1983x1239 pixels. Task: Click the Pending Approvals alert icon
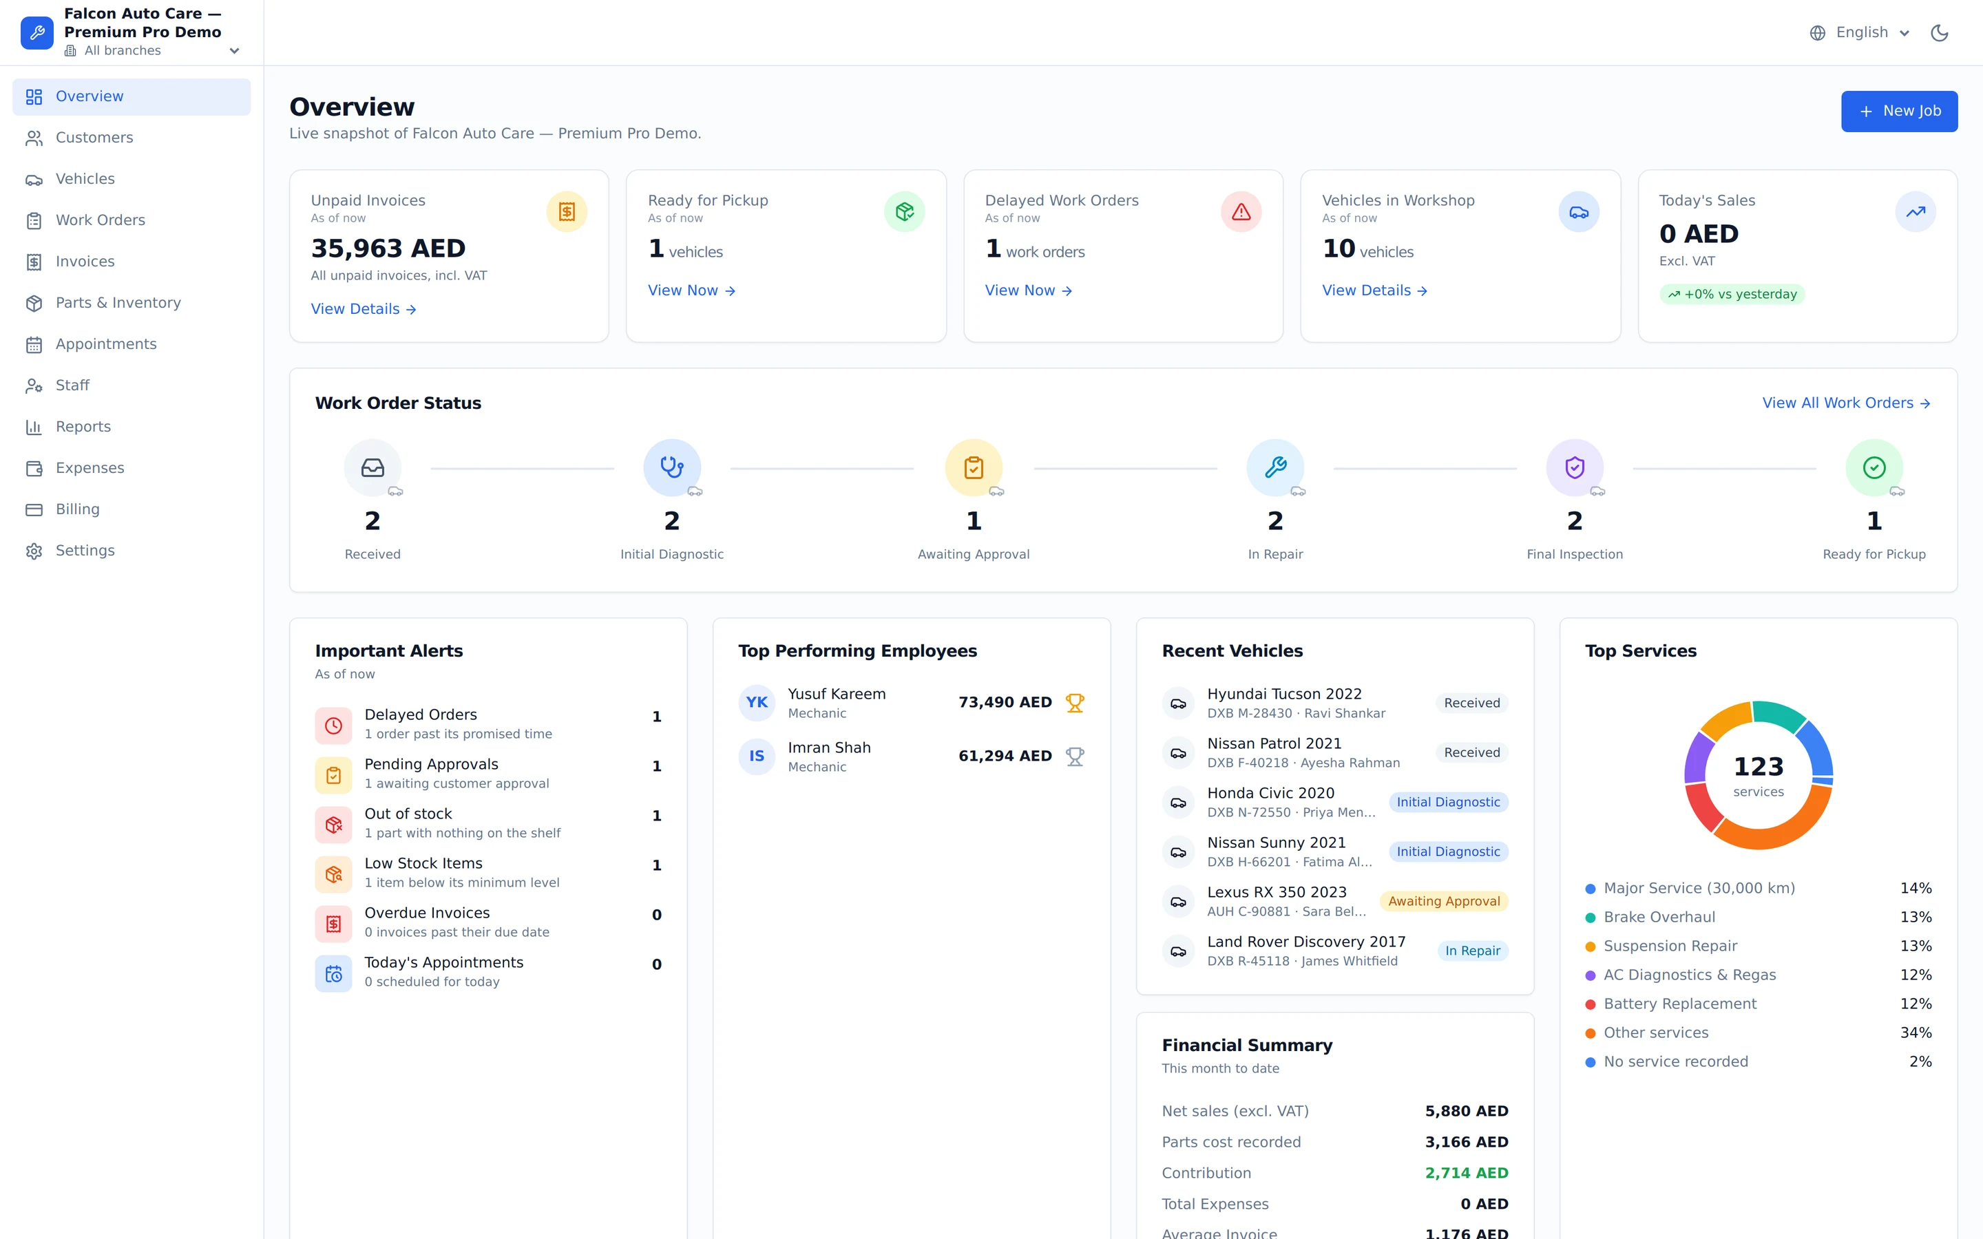[x=333, y=775]
